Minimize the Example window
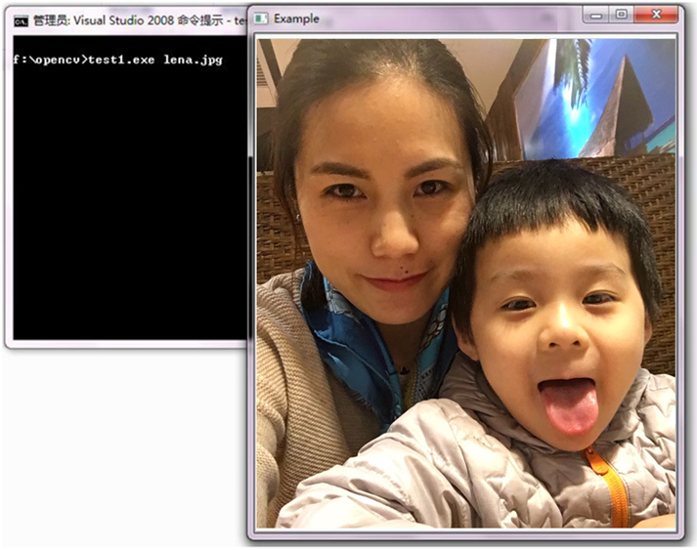The image size is (697, 550). click(x=596, y=15)
